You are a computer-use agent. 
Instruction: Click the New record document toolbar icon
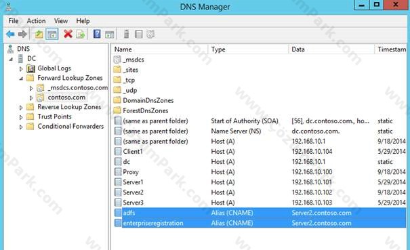click(139, 35)
